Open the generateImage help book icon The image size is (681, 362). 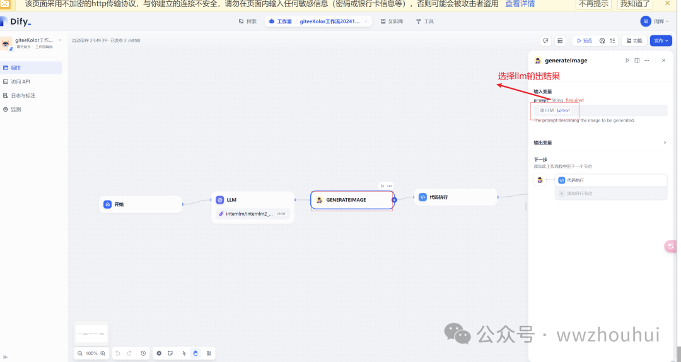pyautogui.click(x=637, y=61)
